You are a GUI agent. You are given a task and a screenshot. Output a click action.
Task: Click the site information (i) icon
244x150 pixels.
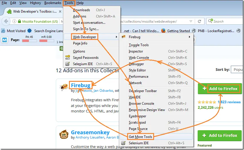[14, 21]
